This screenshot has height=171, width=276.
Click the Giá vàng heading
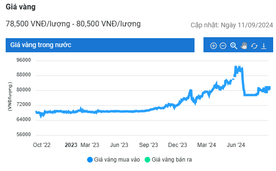coord(21,7)
